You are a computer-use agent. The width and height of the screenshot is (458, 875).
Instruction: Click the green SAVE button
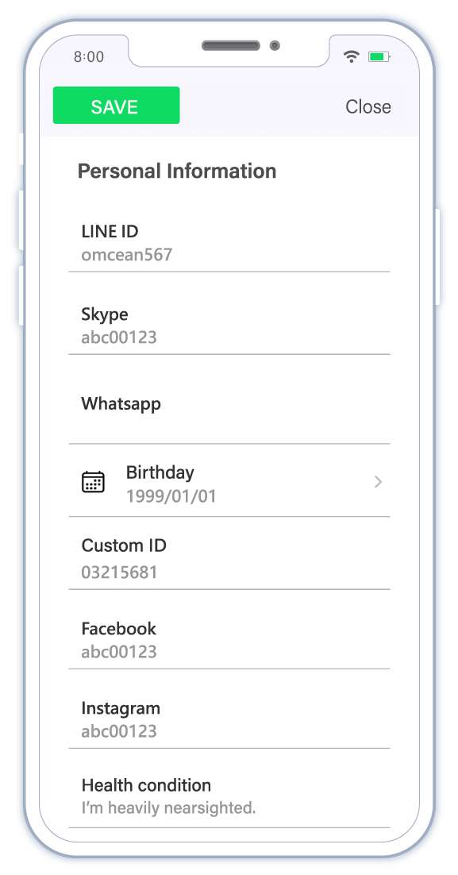point(116,105)
